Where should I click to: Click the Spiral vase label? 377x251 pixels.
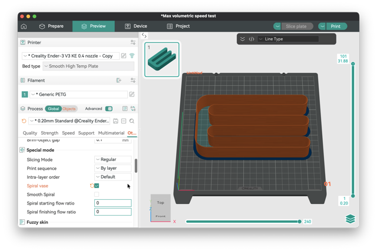tap(38, 186)
